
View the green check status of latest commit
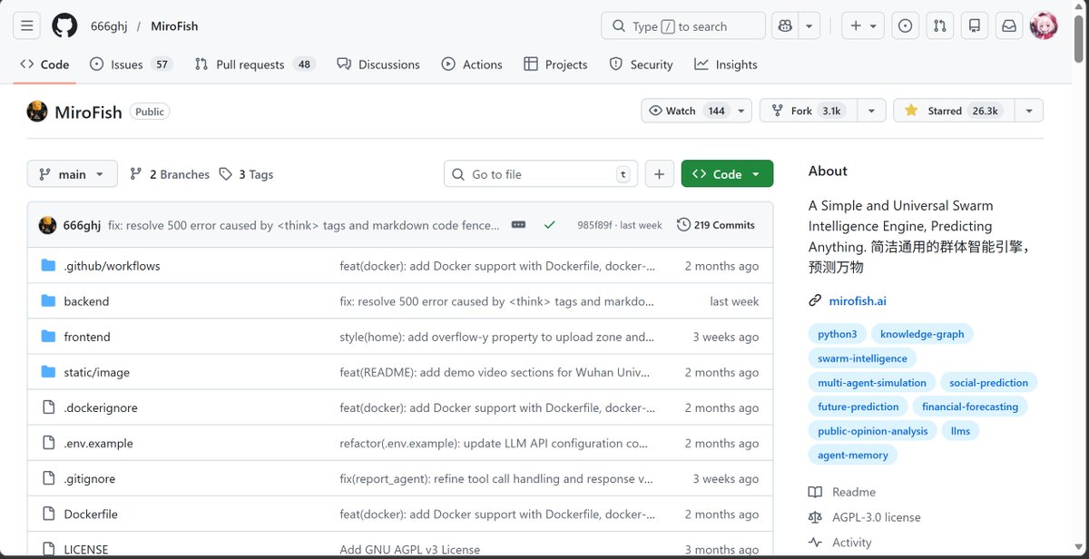[x=549, y=225]
